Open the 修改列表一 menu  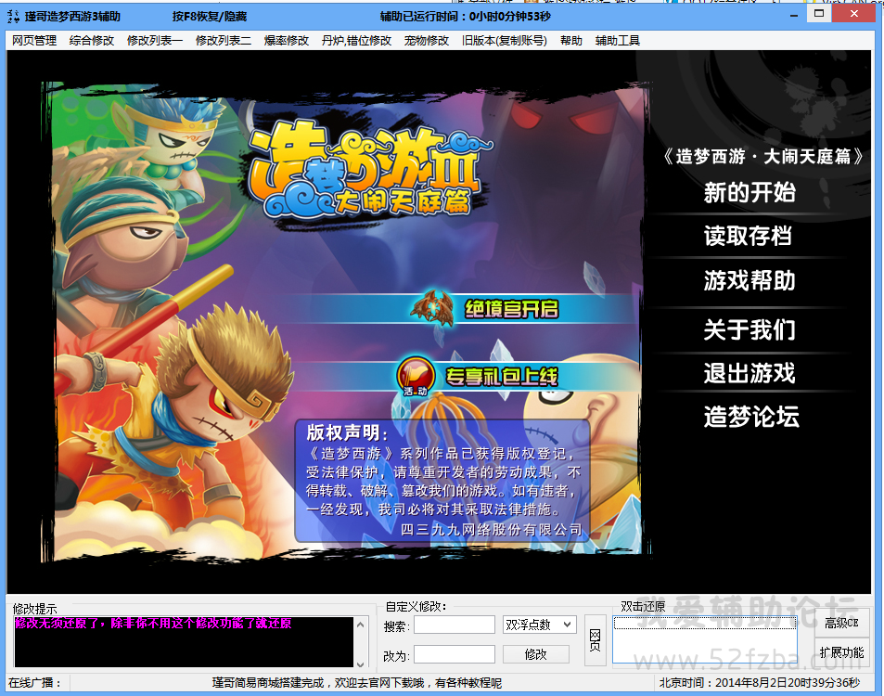tap(155, 41)
